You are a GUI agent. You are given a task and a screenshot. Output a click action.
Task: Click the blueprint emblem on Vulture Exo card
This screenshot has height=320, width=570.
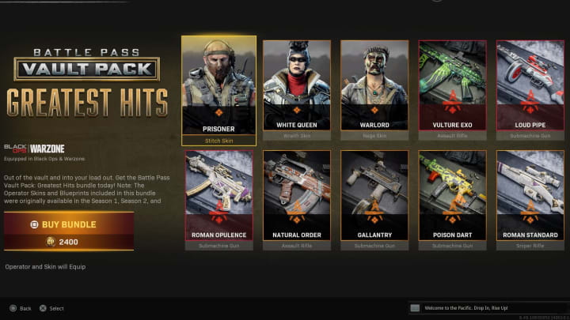point(452,102)
